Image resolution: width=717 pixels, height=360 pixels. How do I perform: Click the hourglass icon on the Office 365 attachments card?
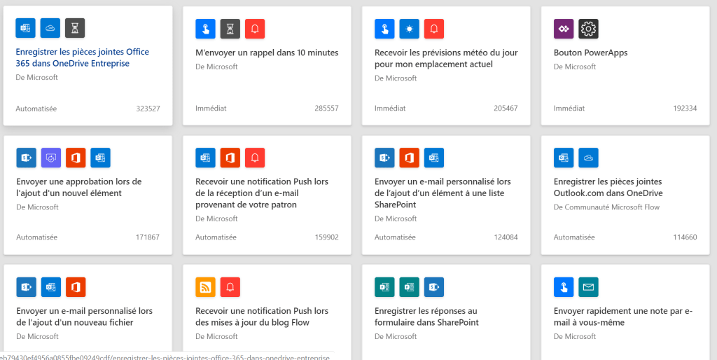pos(76,27)
